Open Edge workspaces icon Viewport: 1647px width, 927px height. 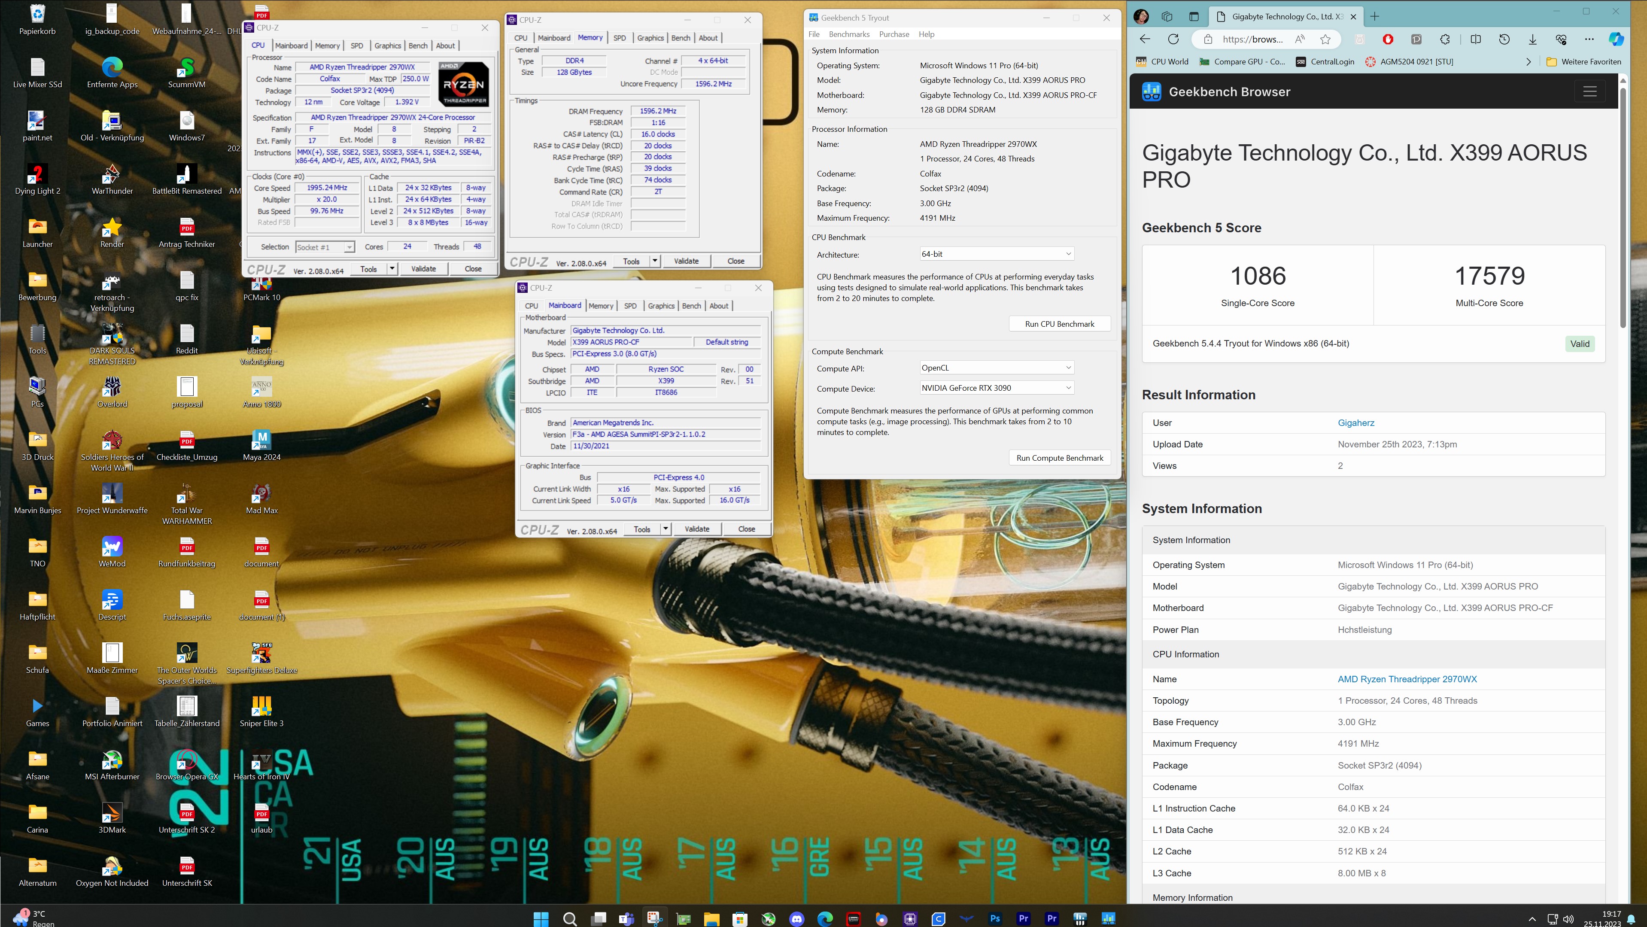pos(1167,17)
